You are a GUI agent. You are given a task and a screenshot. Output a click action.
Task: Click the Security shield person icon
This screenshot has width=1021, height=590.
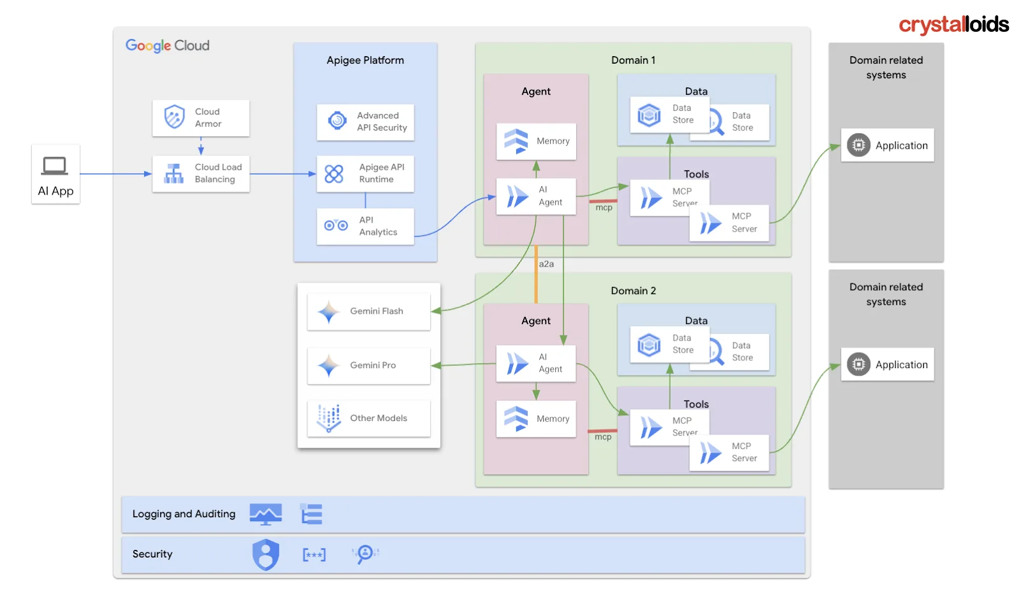266,554
